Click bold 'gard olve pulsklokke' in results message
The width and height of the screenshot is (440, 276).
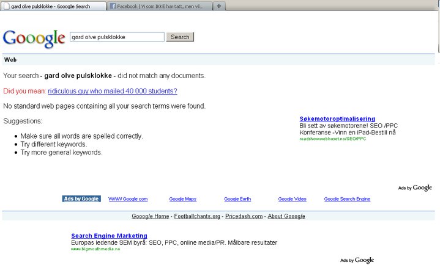78,76
